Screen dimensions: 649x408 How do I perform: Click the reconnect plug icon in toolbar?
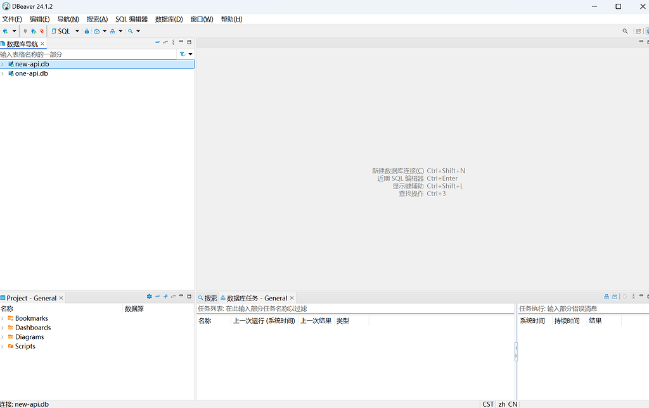[34, 31]
